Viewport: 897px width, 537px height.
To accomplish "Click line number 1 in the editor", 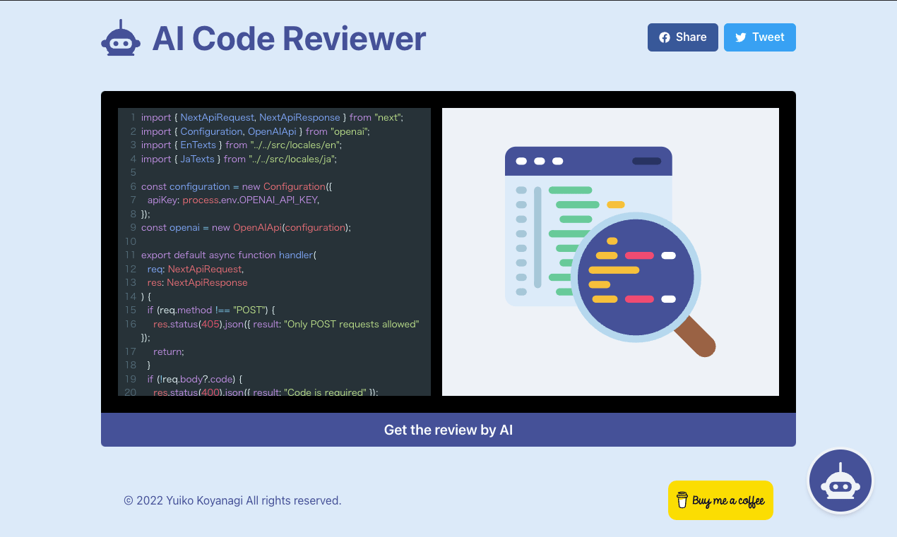I will pyautogui.click(x=131, y=117).
